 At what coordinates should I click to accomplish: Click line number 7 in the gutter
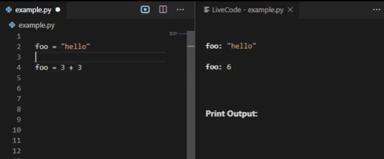coord(19,99)
